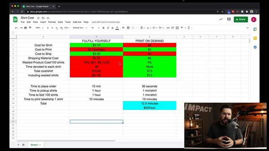Open the Help menu
269x151 pixels.
pos(86,22)
